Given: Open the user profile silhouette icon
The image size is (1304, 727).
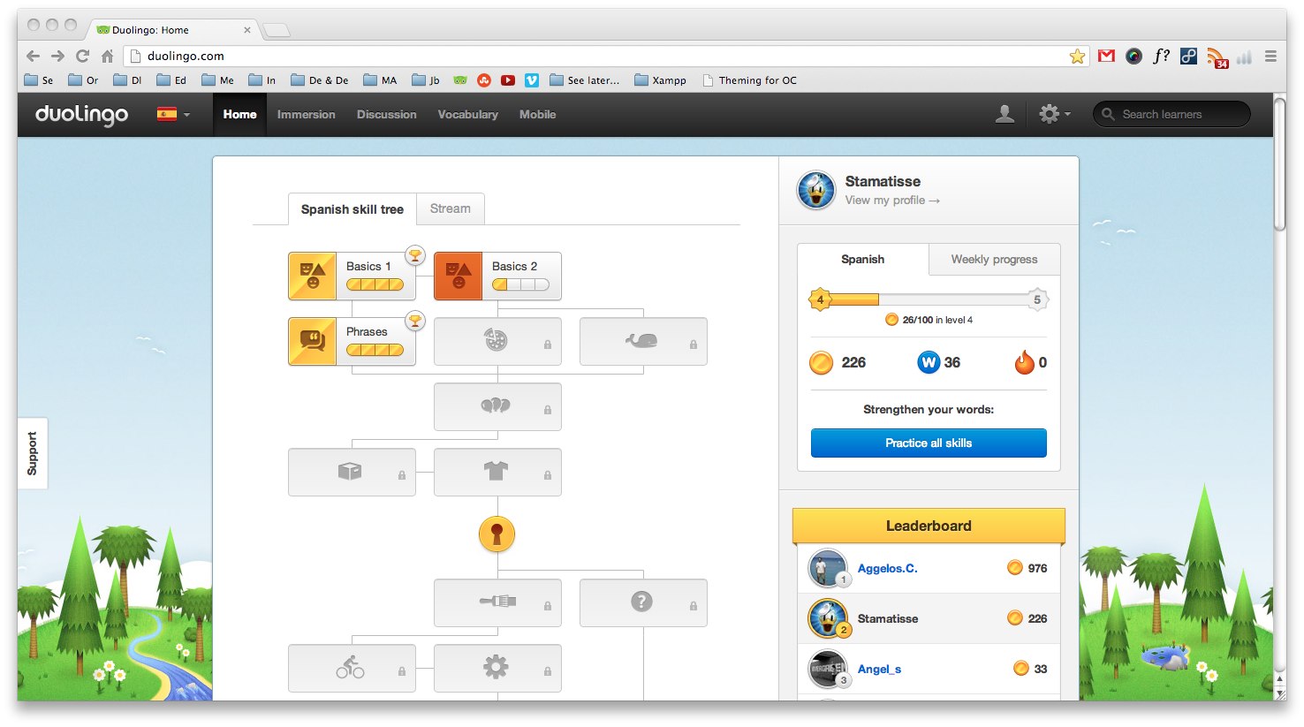Looking at the screenshot, I should [x=1005, y=114].
